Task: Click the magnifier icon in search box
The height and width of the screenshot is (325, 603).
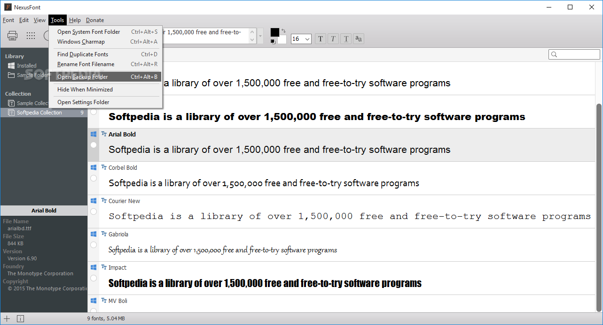Action: point(554,55)
